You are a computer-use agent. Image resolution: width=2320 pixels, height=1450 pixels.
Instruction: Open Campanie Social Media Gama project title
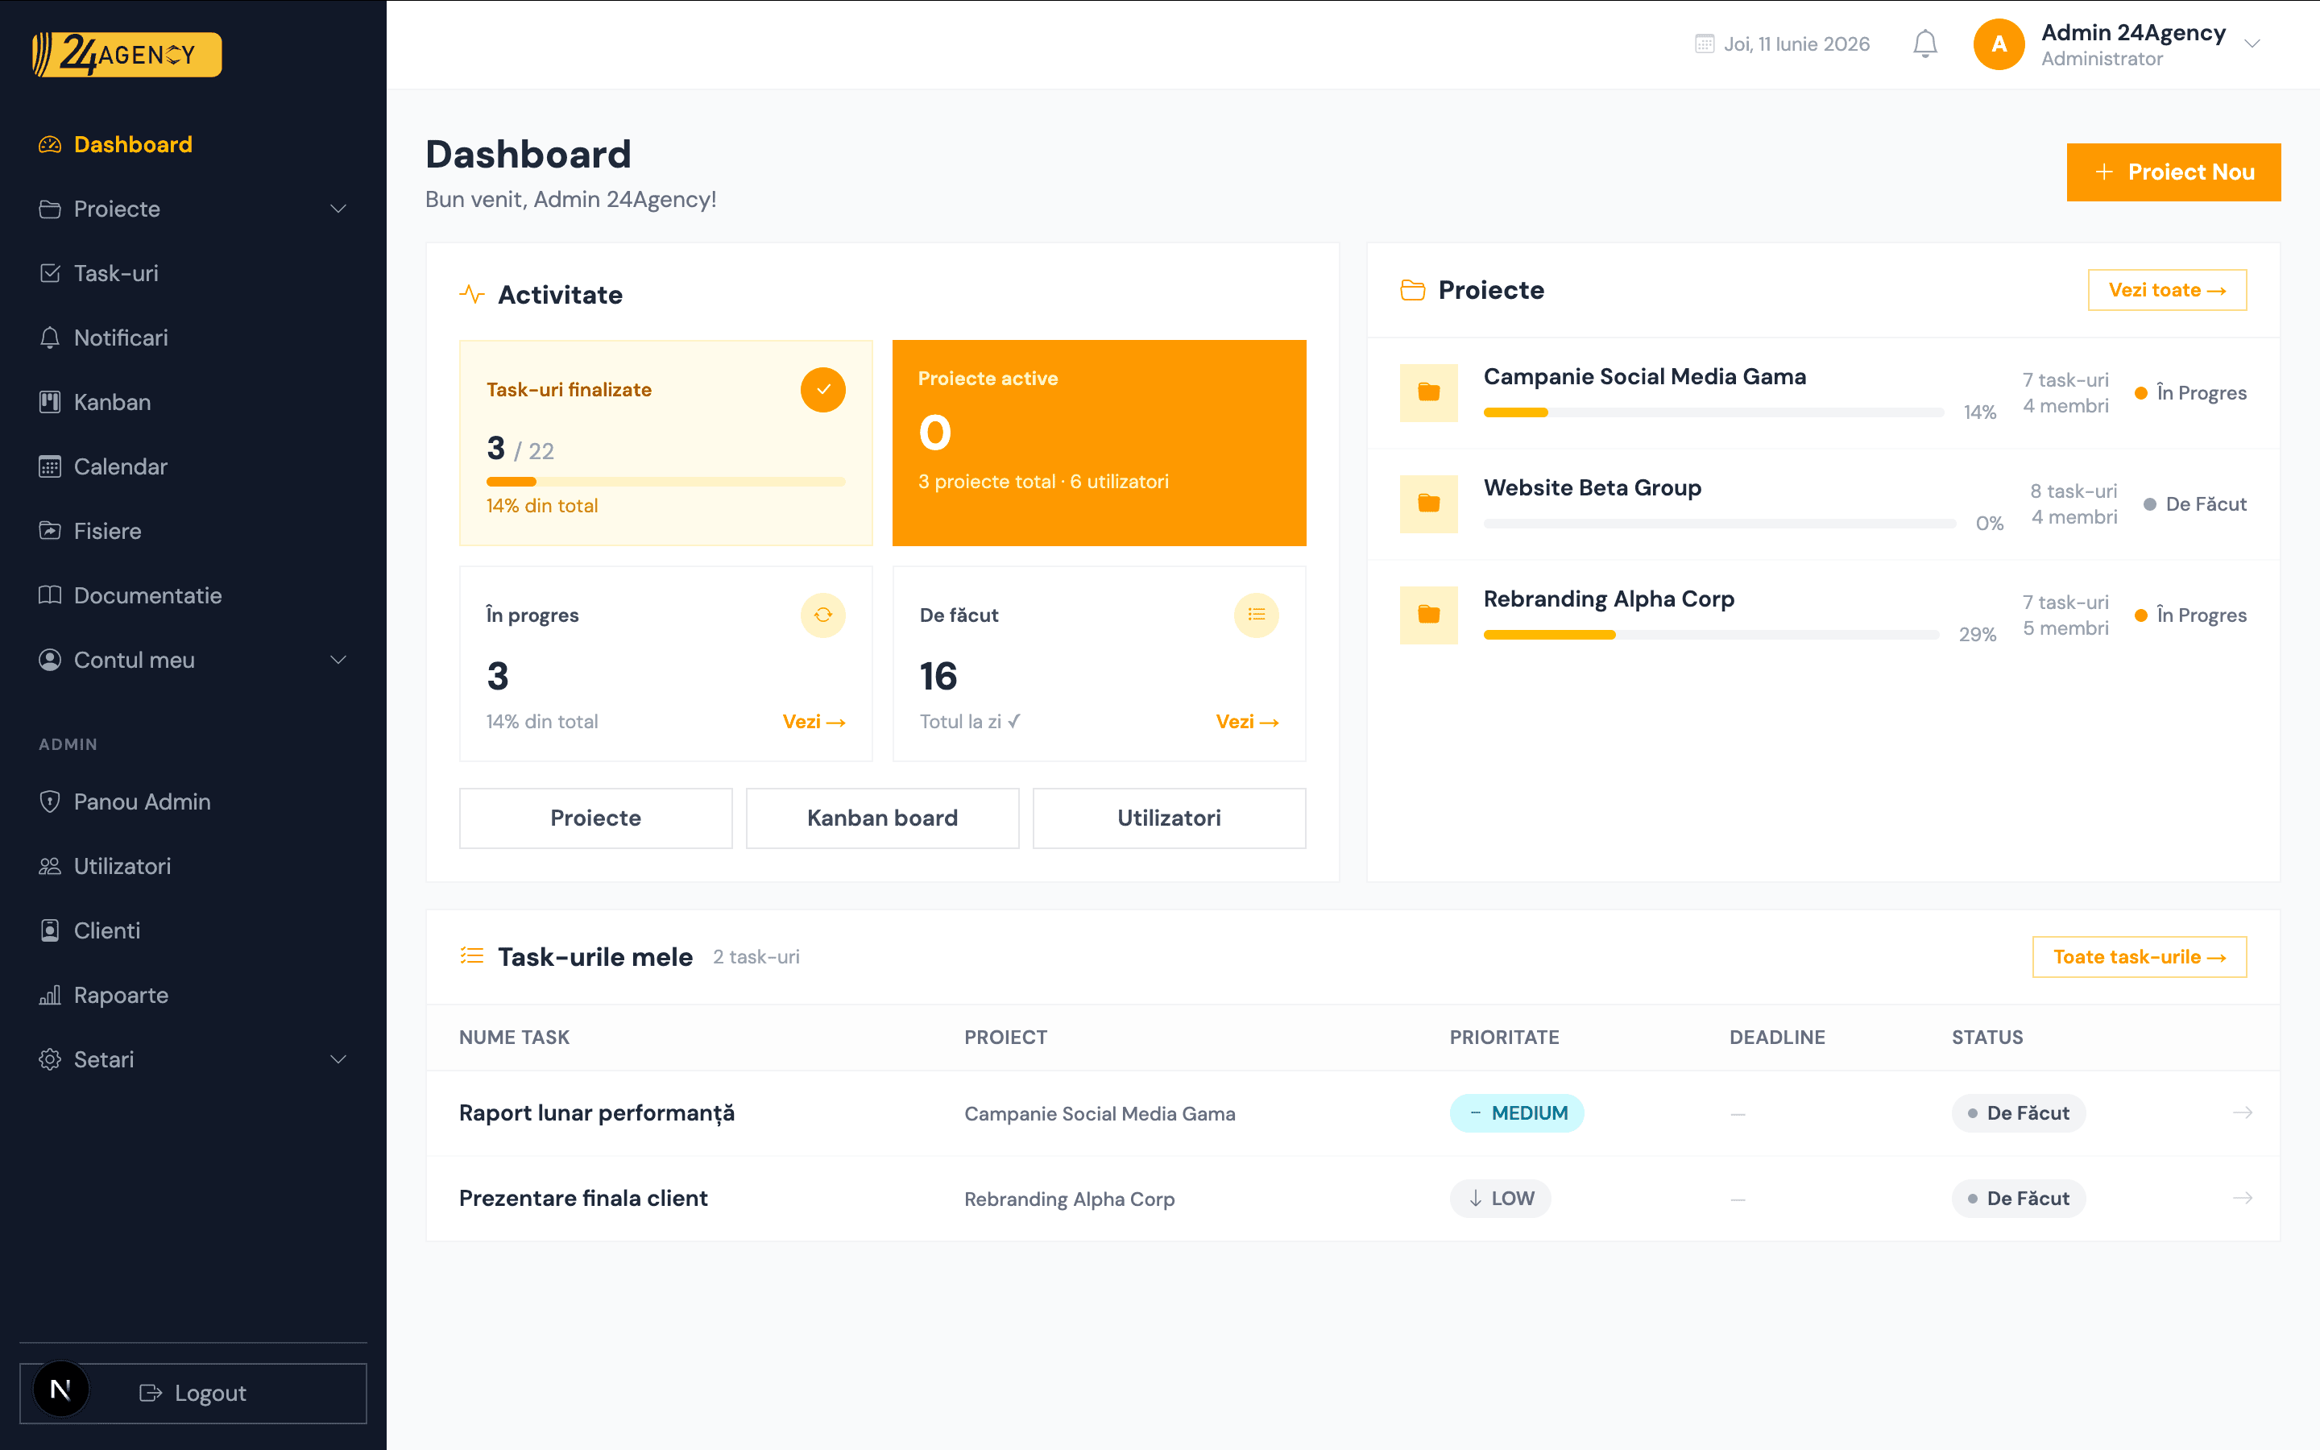tap(1644, 377)
